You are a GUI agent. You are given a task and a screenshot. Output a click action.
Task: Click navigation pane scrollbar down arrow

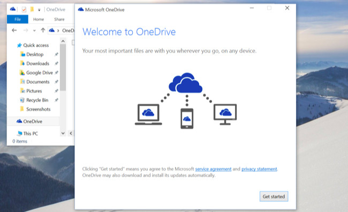click(63, 133)
